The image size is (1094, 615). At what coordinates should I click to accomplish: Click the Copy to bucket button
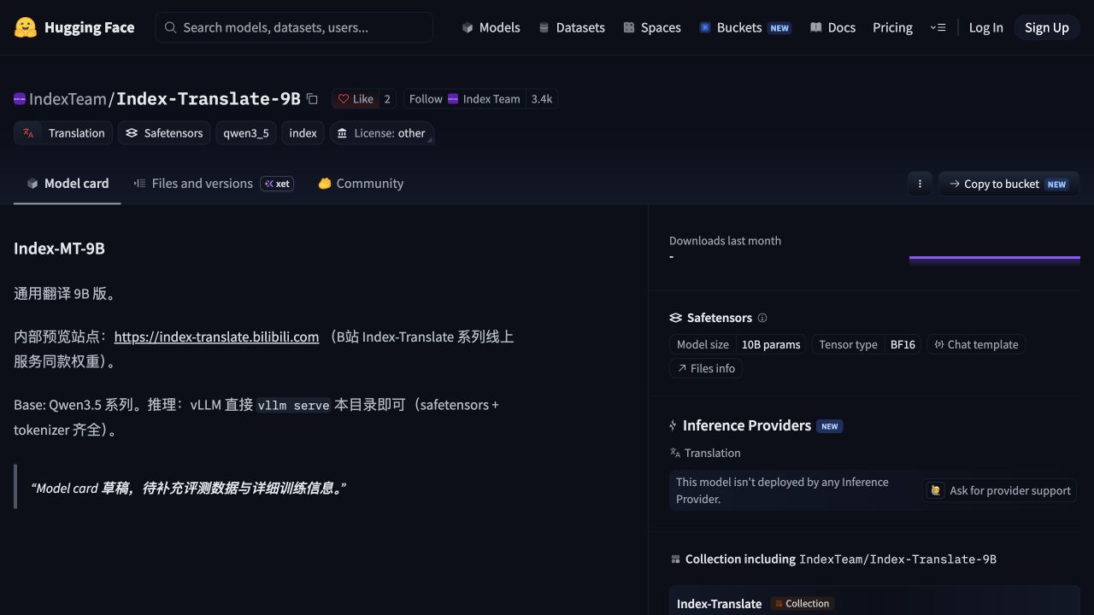pyautogui.click(x=1009, y=184)
